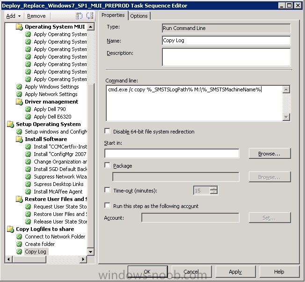Image resolution: width=305 pixels, height=282 pixels.
Task: Click green check icon beside Change Organization step
Action: pos(28,162)
